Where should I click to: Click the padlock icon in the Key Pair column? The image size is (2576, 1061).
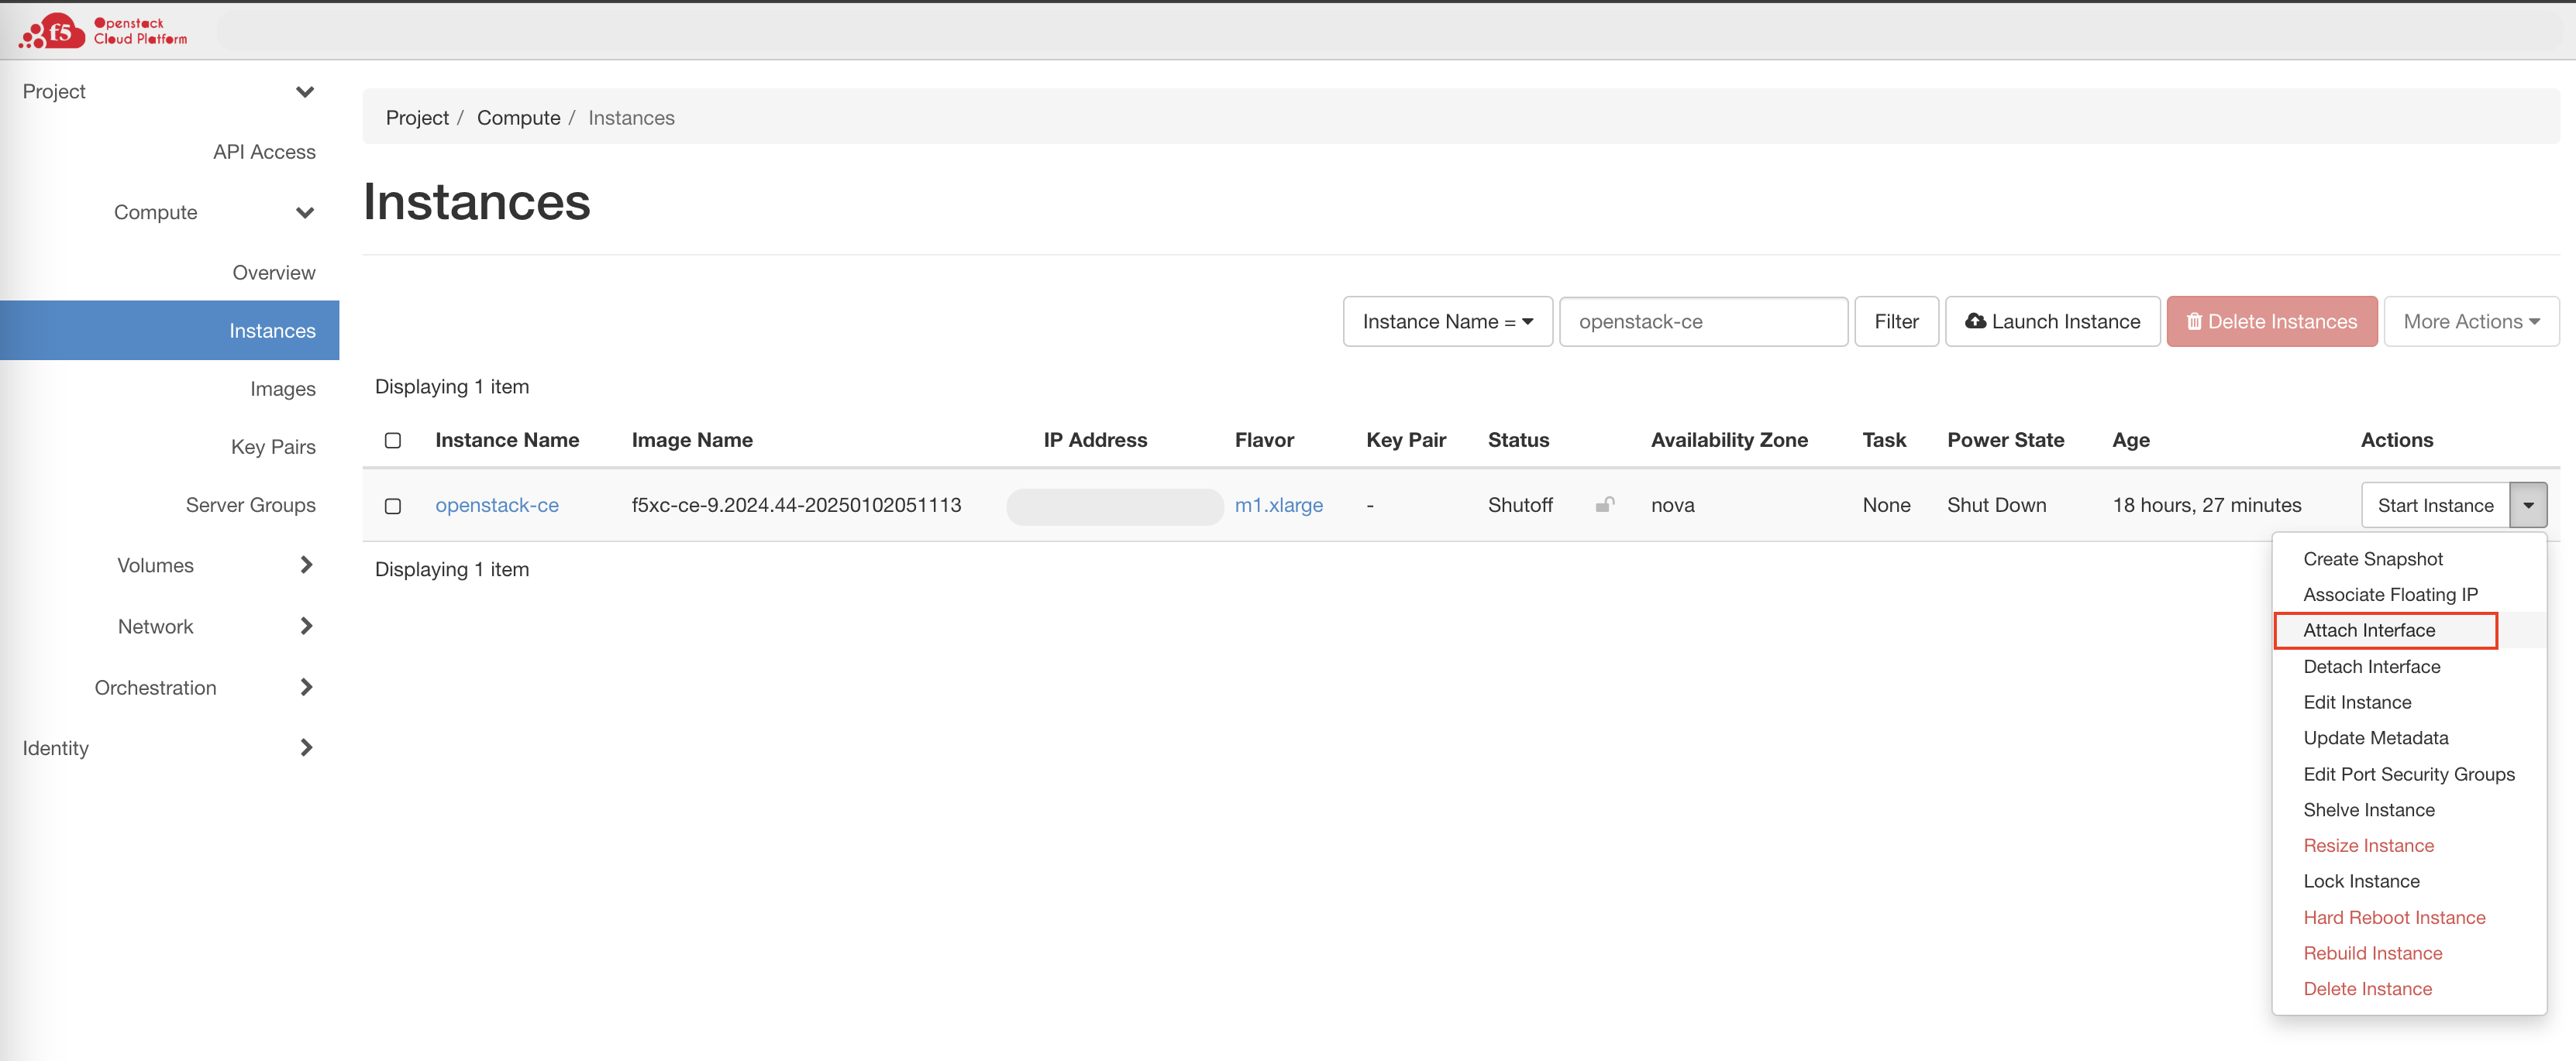tap(1606, 506)
